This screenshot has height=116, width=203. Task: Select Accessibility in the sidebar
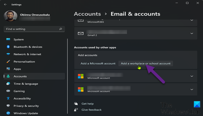(x=22, y=99)
